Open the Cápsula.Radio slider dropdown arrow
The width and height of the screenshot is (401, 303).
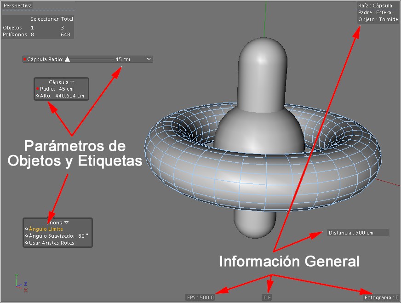pos(149,59)
